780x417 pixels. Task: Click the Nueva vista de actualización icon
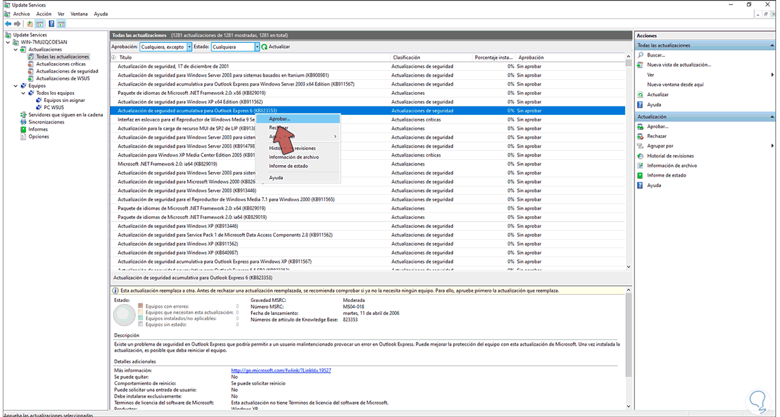click(x=641, y=65)
